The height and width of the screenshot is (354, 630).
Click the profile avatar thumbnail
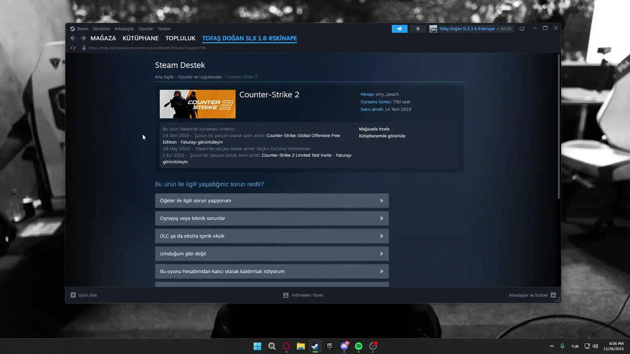[x=433, y=29]
